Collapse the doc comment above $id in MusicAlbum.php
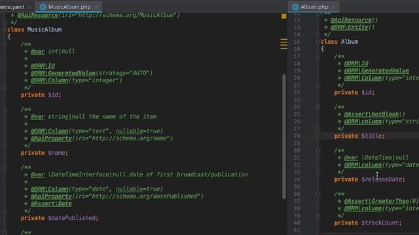Screen dimensions: 419x235 (5, 44)
